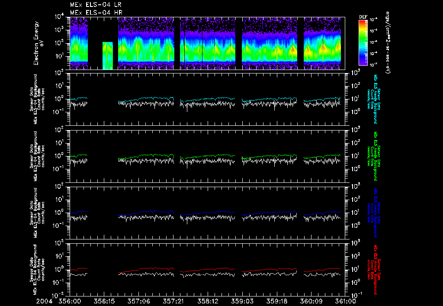Click the MEx ELS-04 LR title text
This screenshot has width=443, height=306.
point(96,5)
